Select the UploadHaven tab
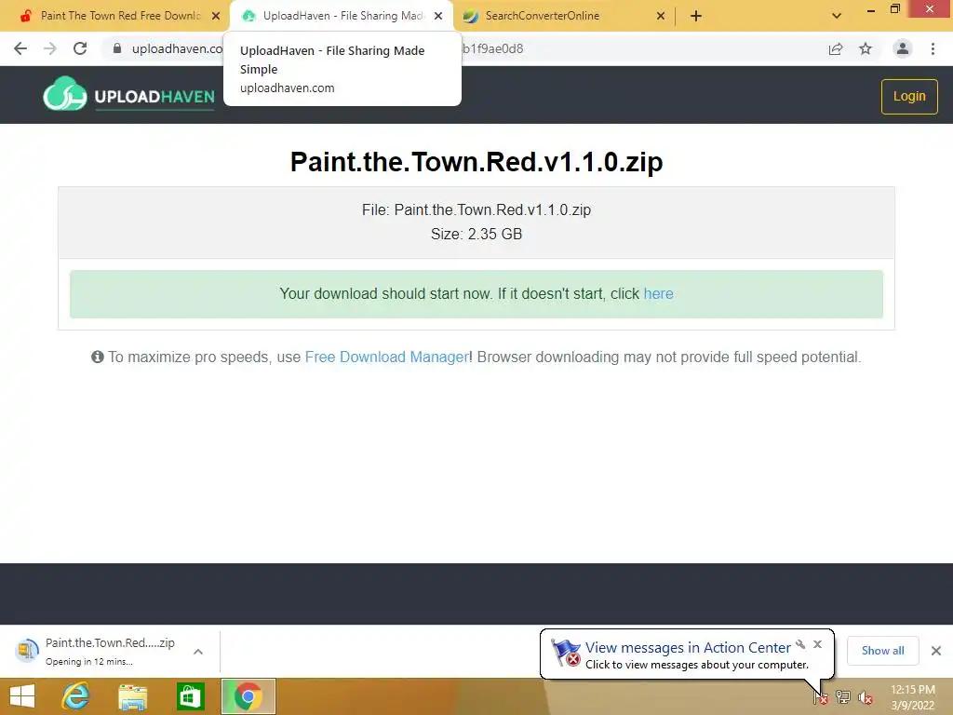The height and width of the screenshot is (715, 953). click(x=342, y=16)
